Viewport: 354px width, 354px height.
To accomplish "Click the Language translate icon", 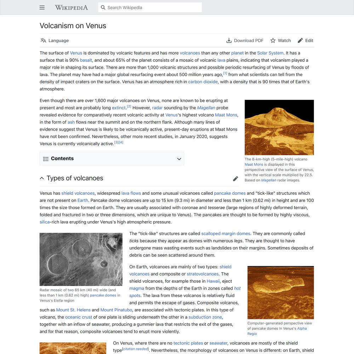I will tap(43, 40).
